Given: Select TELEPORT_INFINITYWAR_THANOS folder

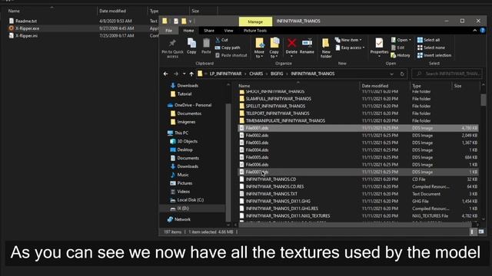Looking at the screenshot, I should (x=358, y=113).
